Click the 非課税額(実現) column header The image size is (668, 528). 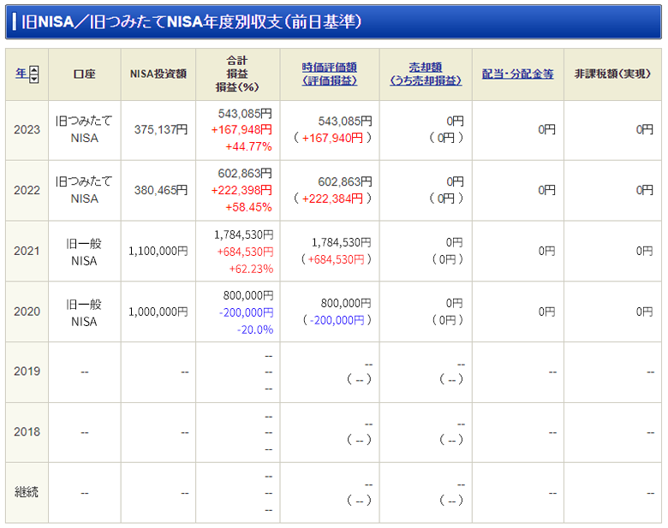(x=611, y=74)
